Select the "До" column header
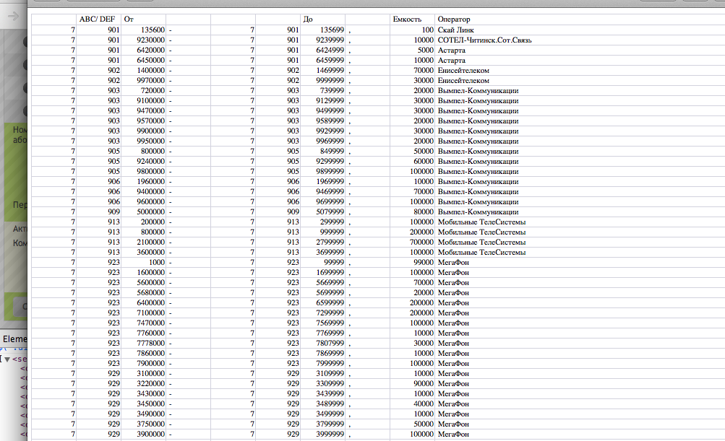This screenshot has height=441, width=725. (308, 19)
